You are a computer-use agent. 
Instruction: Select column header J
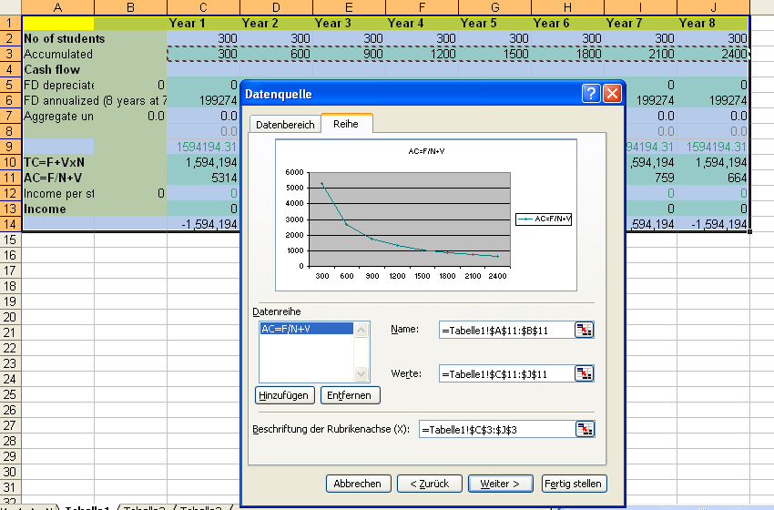(713, 7)
